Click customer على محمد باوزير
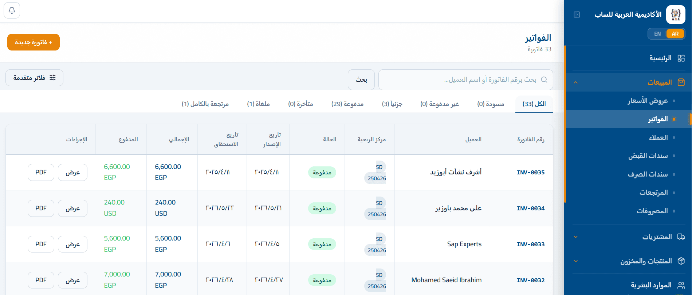The height and width of the screenshot is (295, 692). pyautogui.click(x=458, y=208)
